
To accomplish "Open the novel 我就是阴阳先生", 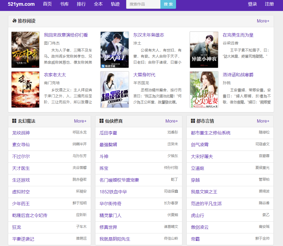I will point(115,239).
